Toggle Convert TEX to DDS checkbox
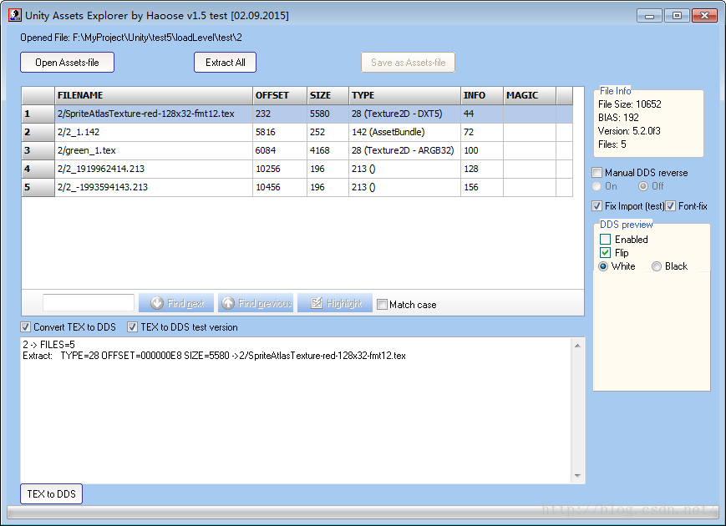Image resolution: width=726 pixels, height=526 pixels. tap(25, 327)
